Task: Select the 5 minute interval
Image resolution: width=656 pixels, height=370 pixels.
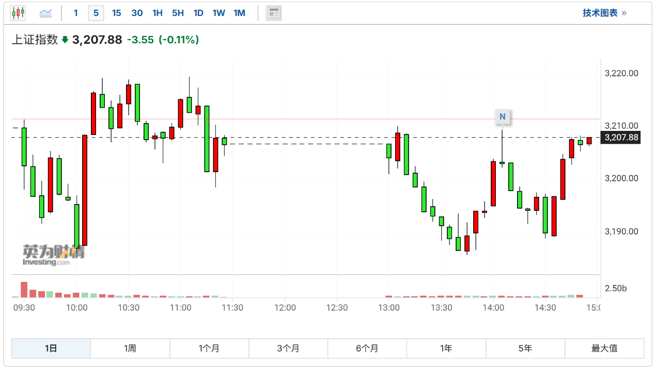Action: 96,13
